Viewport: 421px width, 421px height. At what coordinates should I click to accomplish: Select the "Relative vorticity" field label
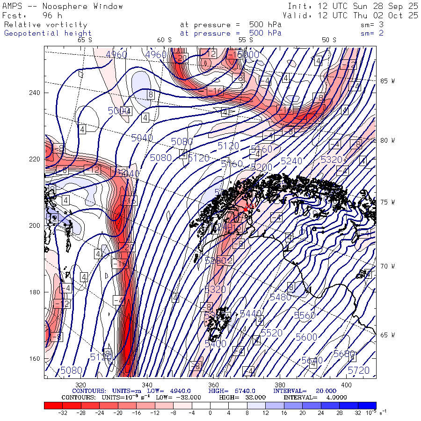coord(46,25)
